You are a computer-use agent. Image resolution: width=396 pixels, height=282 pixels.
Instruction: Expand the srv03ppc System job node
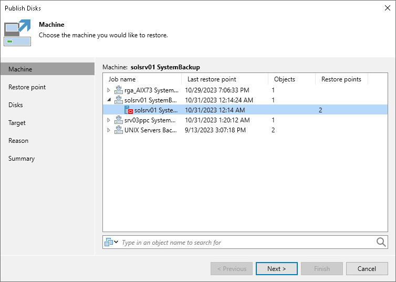(109, 120)
